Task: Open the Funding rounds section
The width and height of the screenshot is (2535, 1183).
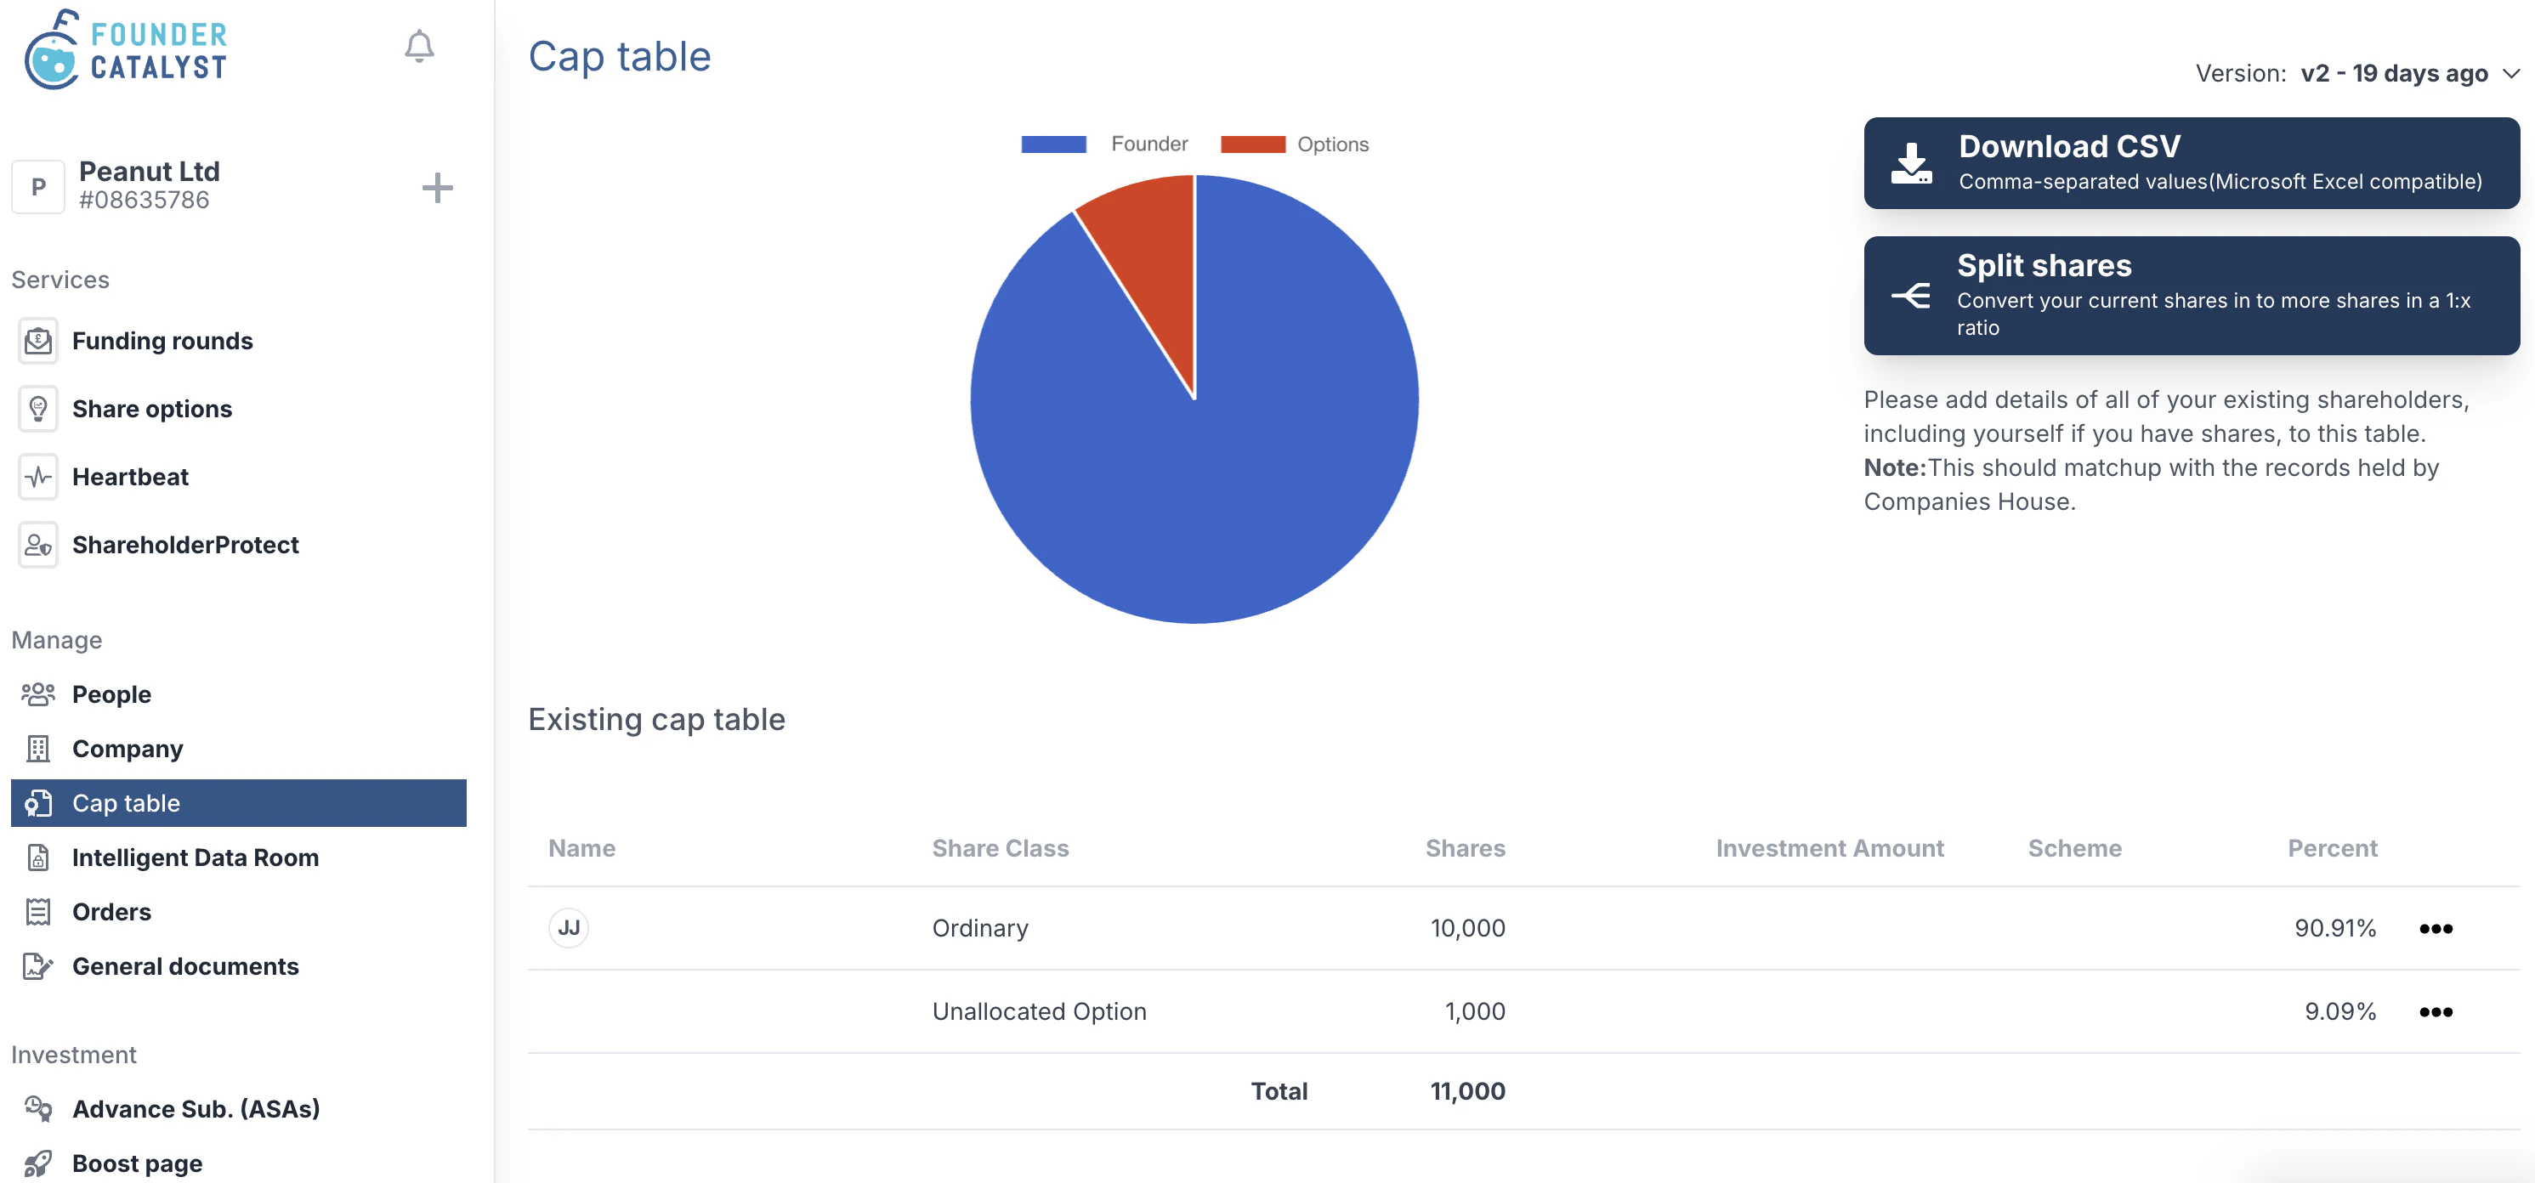Action: [x=37, y=341]
